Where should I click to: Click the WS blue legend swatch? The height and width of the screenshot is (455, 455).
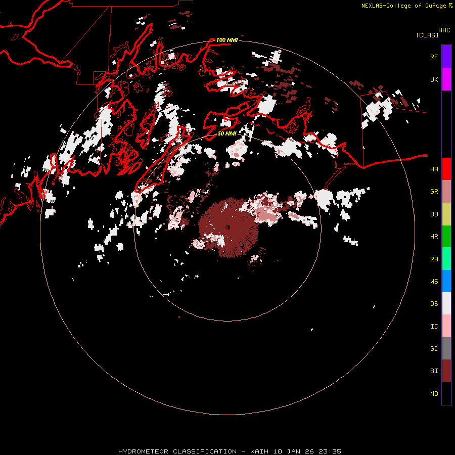tap(446, 281)
